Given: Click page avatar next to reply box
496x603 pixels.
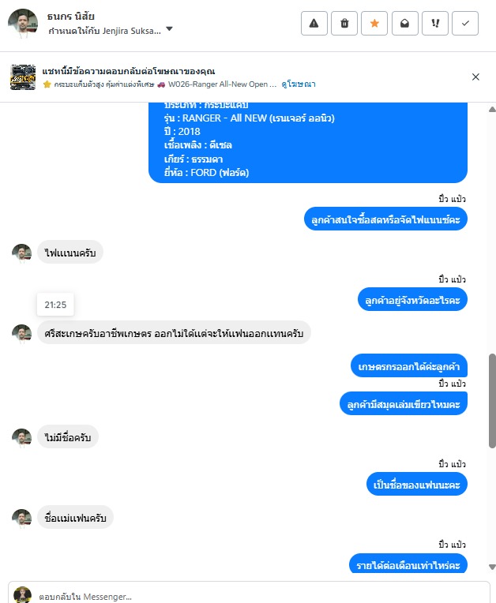Looking at the screenshot, I should tap(23, 595).
